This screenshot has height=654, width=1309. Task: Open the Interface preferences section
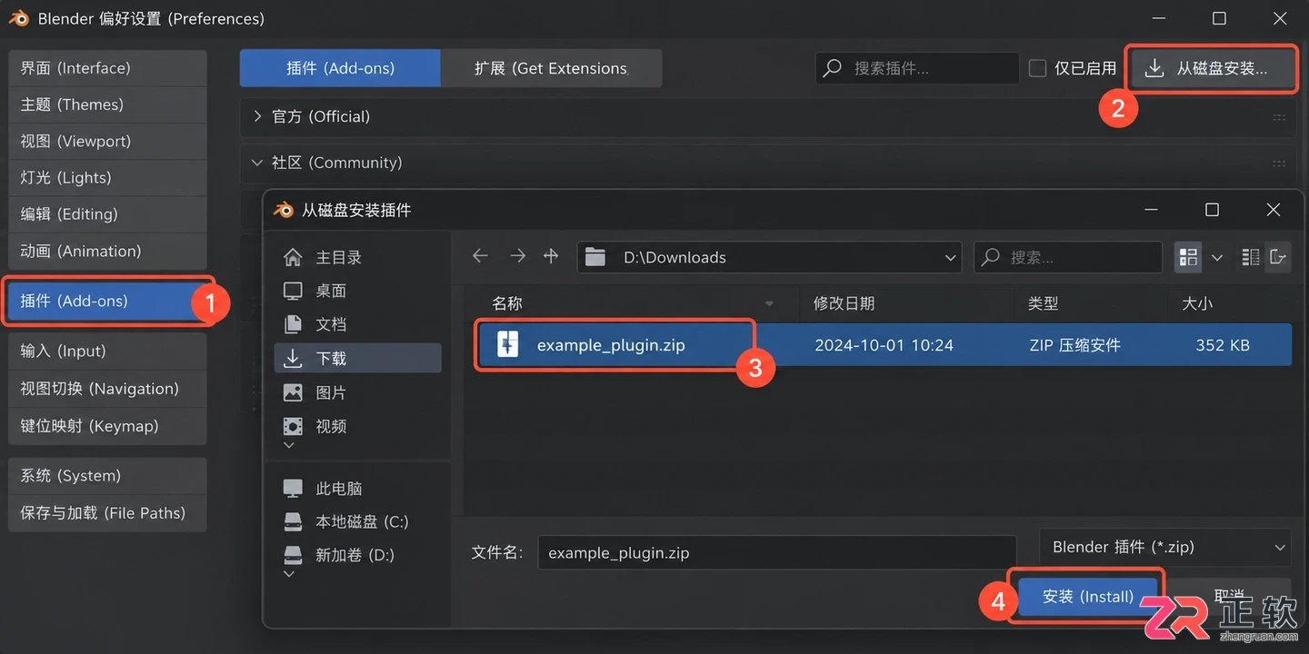pos(107,68)
